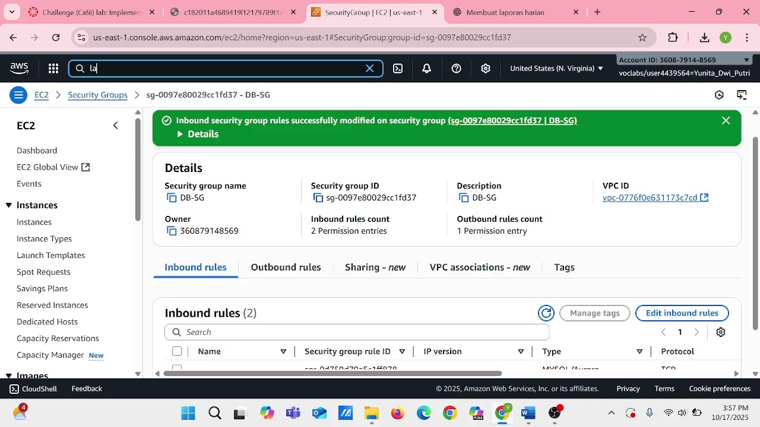Open a new browser tab
Image resolution: width=760 pixels, height=427 pixels.
(x=597, y=12)
